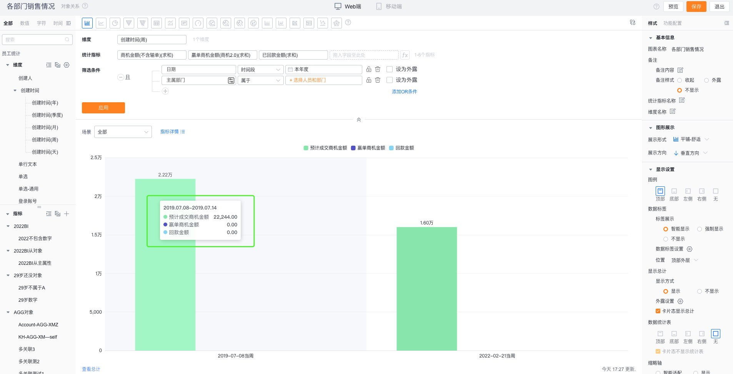Switch to the 字符 field tab
733x374 pixels.
coord(42,23)
